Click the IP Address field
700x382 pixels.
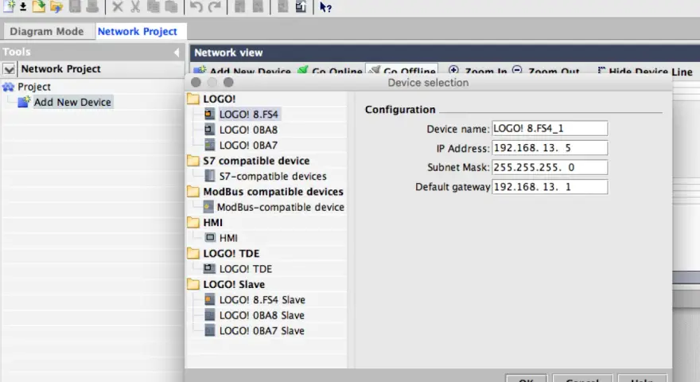(550, 148)
